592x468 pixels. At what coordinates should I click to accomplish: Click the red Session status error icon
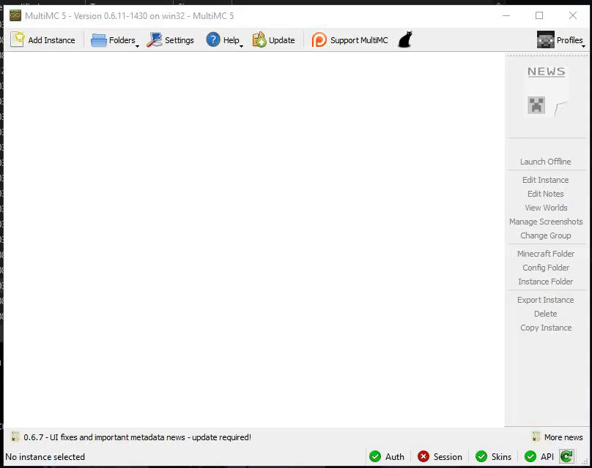[x=423, y=457]
